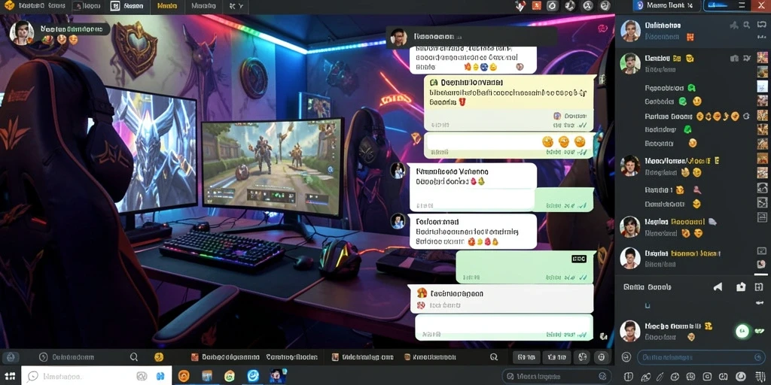Click the yellow emoji icon in the stream's bottom bar

pos(158,357)
